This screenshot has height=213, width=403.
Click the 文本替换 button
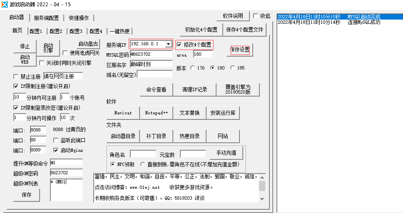tap(190, 113)
